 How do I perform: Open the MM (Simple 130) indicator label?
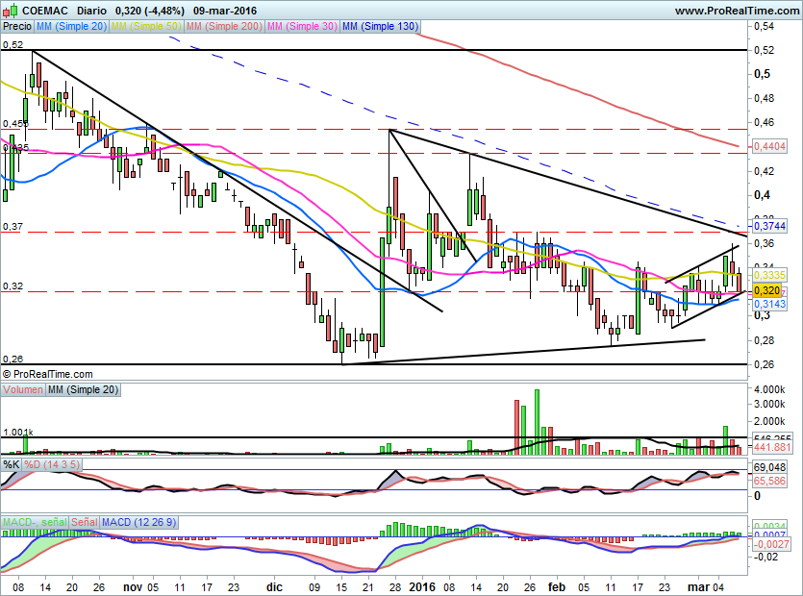(380, 28)
